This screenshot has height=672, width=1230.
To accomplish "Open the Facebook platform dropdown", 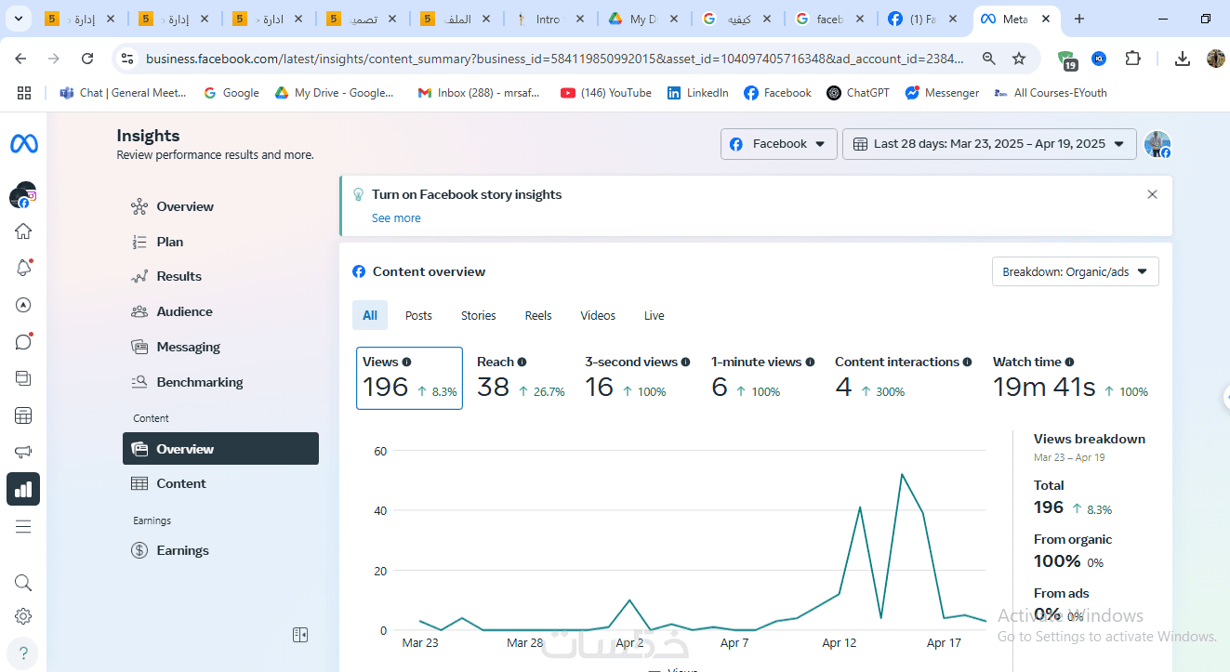I will [778, 144].
